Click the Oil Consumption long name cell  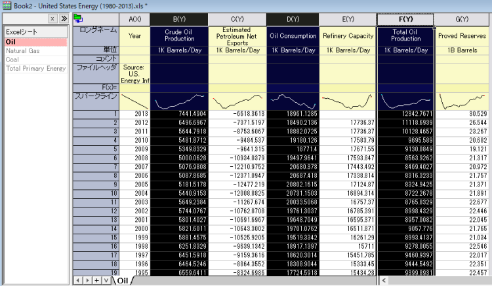pos(293,36)
